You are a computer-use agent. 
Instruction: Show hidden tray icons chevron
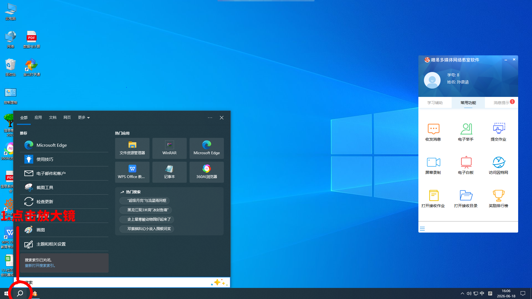462,293
